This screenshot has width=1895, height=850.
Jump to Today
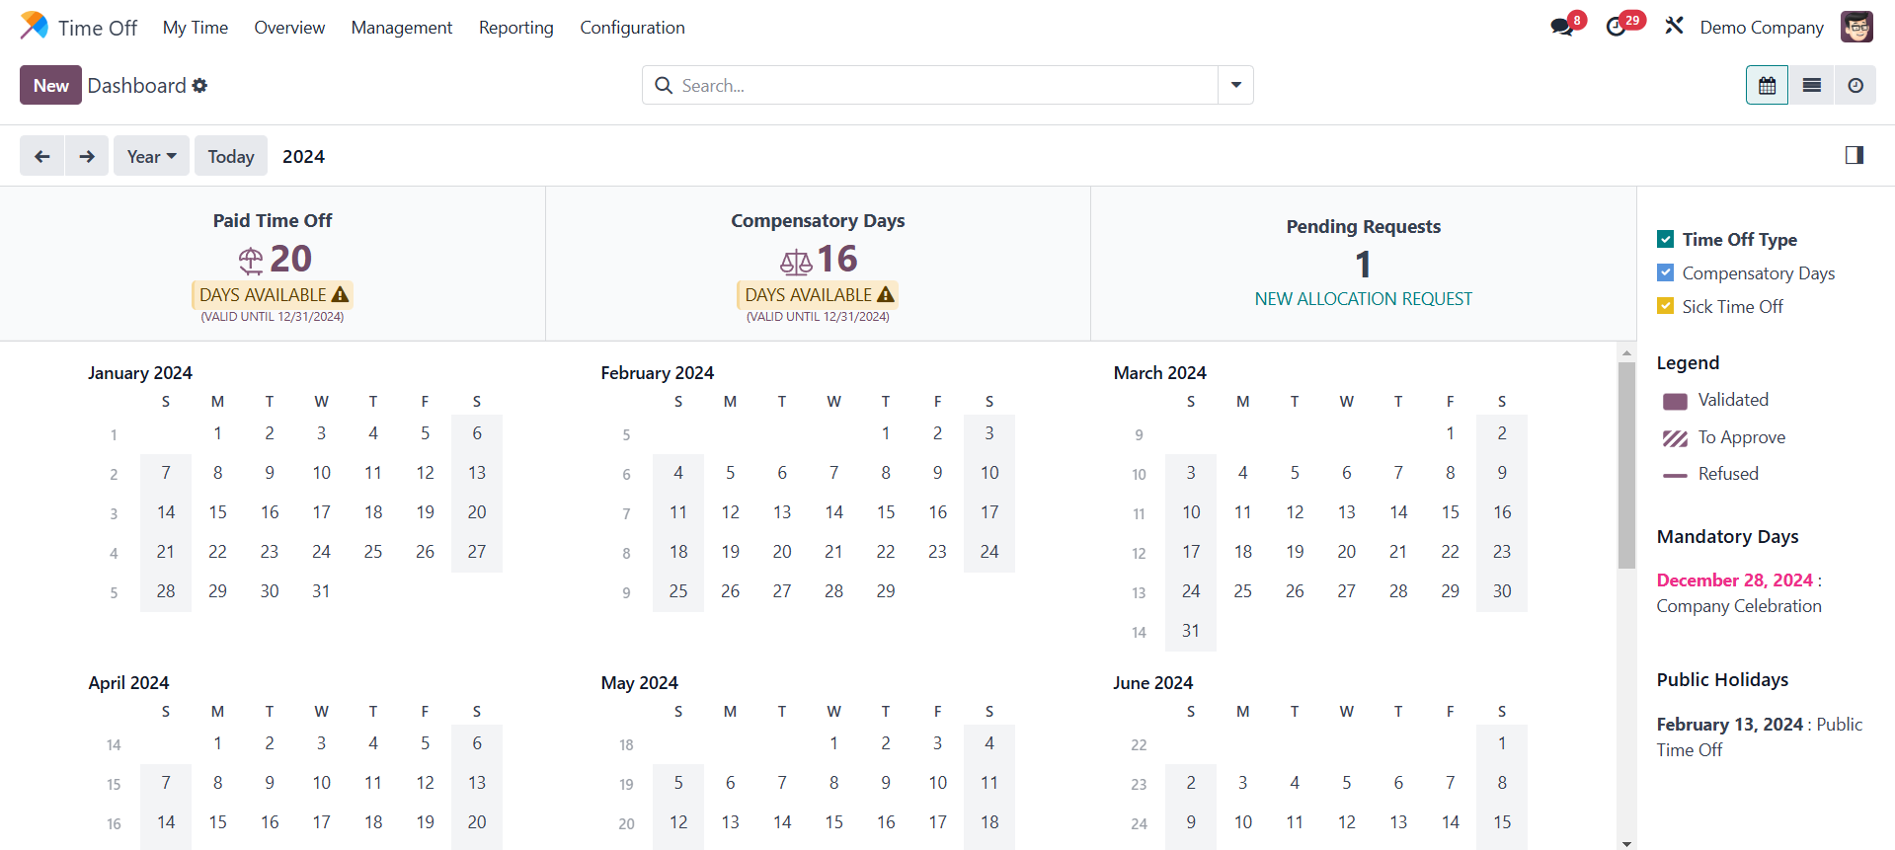point(231,156)
